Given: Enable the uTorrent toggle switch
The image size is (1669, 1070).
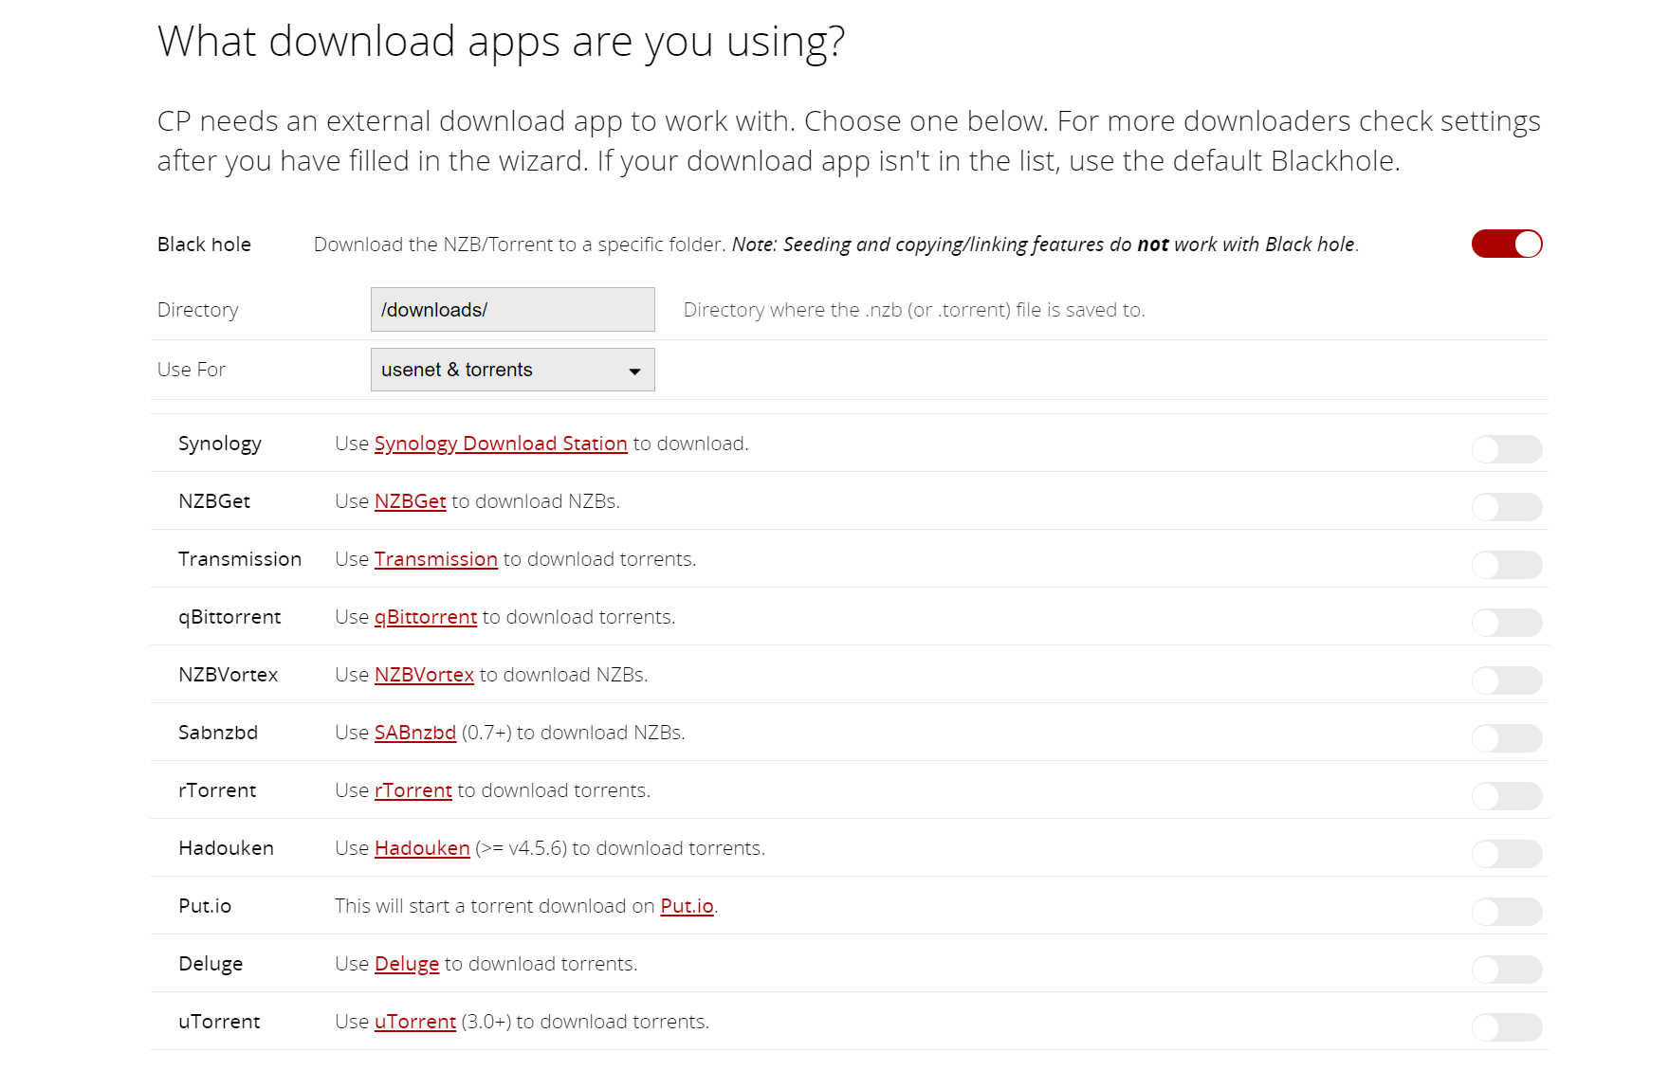Looking at the screenshot, I should [x=1507, y=1027].
